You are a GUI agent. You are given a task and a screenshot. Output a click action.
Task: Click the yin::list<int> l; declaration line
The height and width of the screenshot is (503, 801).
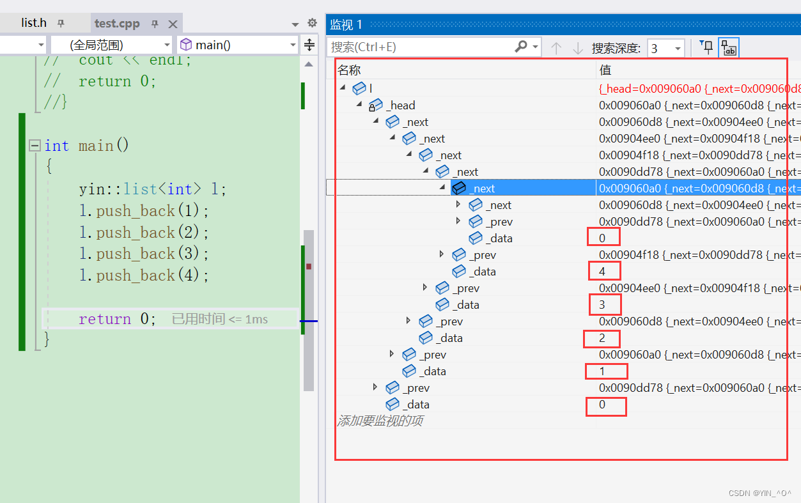[x=153, y=189]
